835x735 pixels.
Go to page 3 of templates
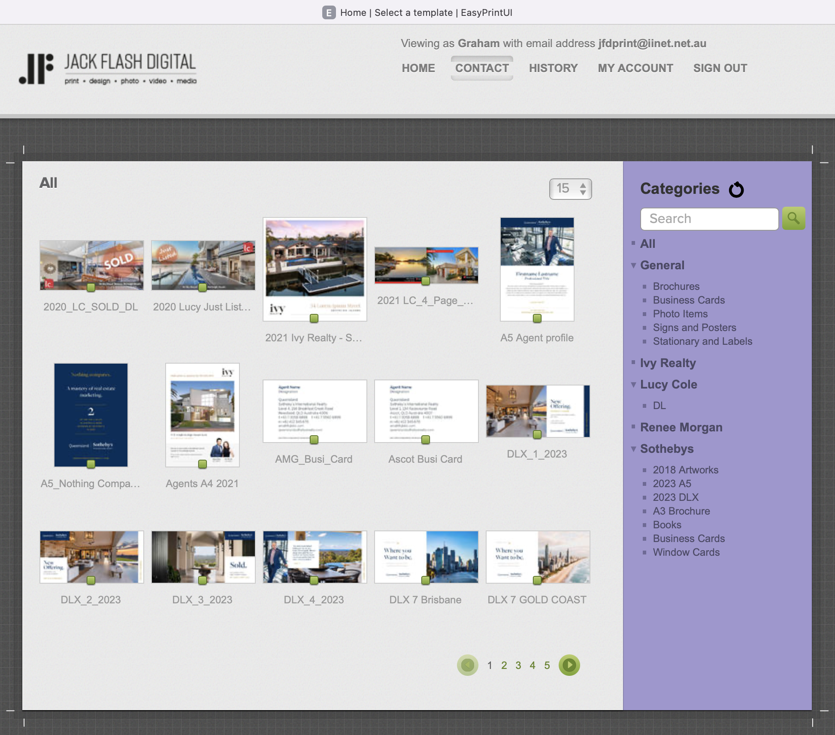[x=518, y=666]
